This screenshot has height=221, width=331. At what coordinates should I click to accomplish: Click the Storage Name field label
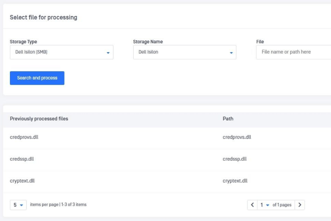point(148,42)
